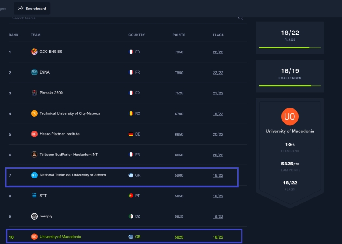Viewport: 342px width, 244px height.
Task: Click the noreply team avatar
Action: click(34, 216)
